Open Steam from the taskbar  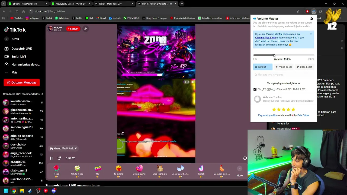click(30, 191)
